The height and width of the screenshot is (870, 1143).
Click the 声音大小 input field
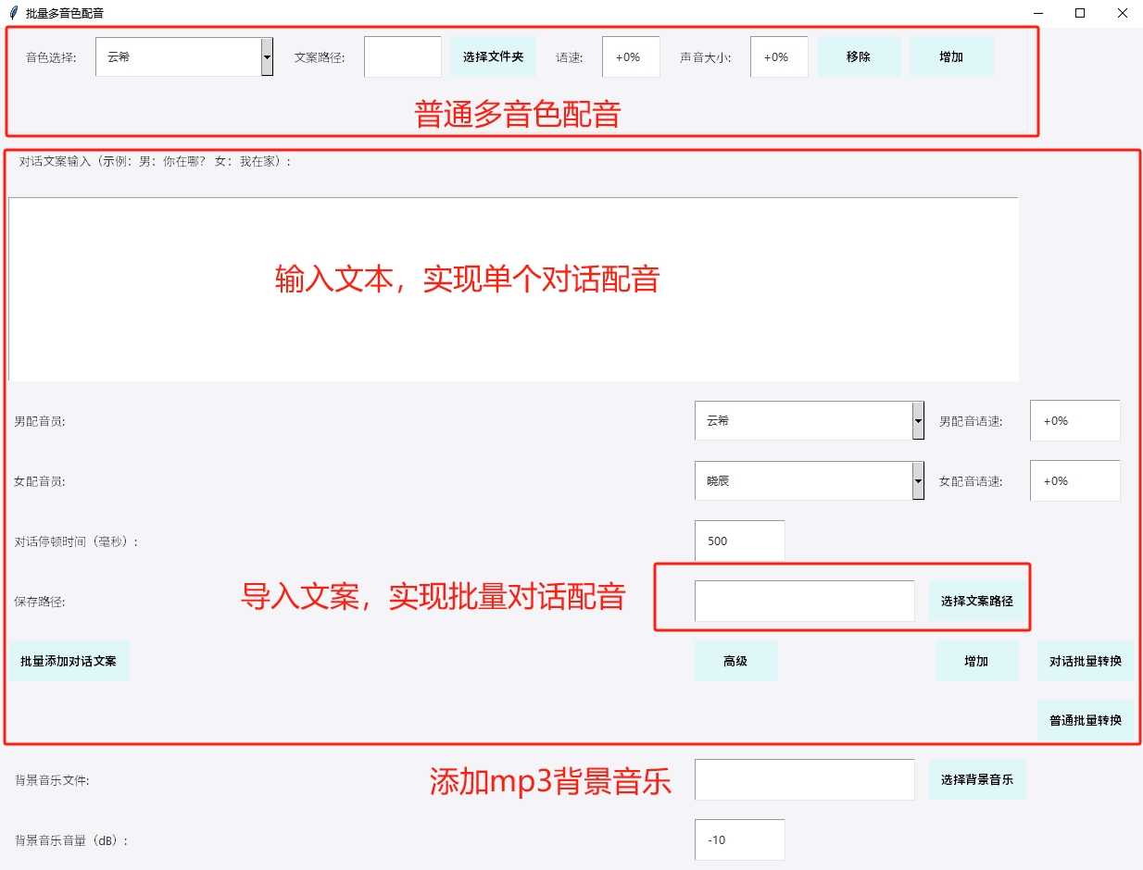click(x=778, y=56)
